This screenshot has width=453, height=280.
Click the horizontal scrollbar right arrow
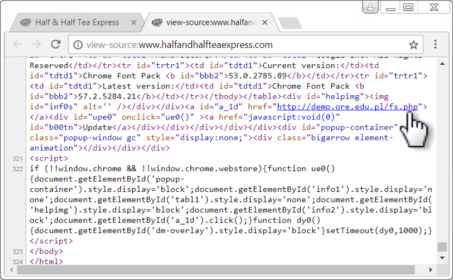(431, 270)
